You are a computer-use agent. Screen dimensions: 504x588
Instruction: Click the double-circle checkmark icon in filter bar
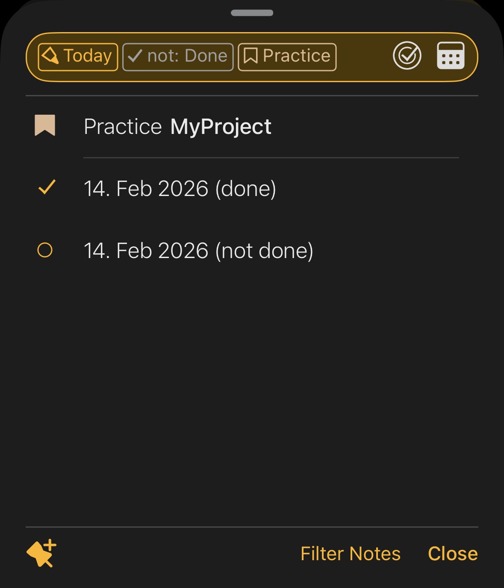(407, 56)
